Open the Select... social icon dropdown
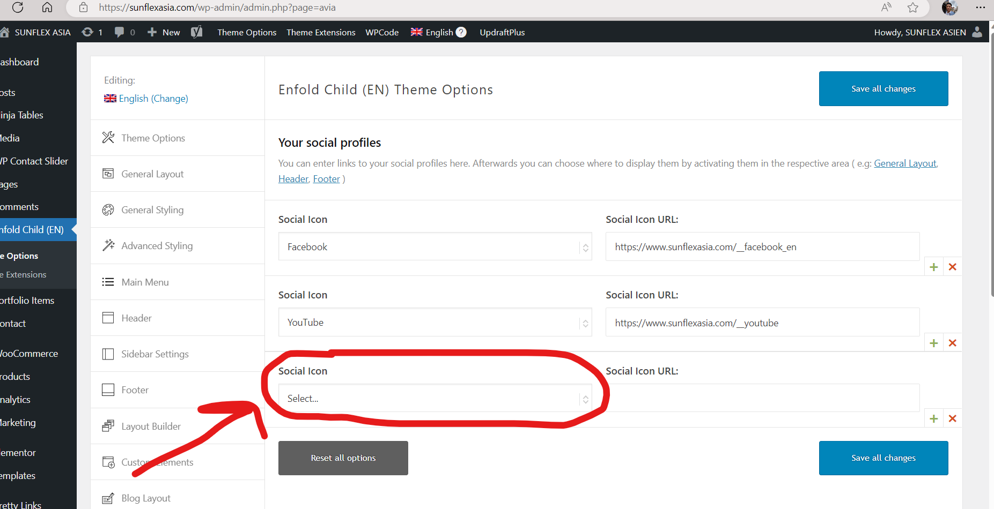Screen dimensions: 994x509 coord(435,398)
